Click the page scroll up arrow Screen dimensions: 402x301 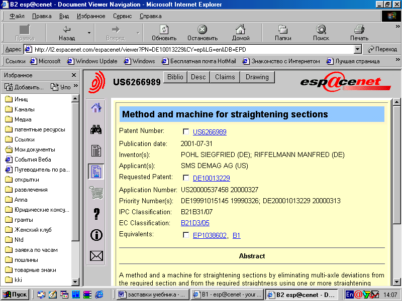point(396,102)
